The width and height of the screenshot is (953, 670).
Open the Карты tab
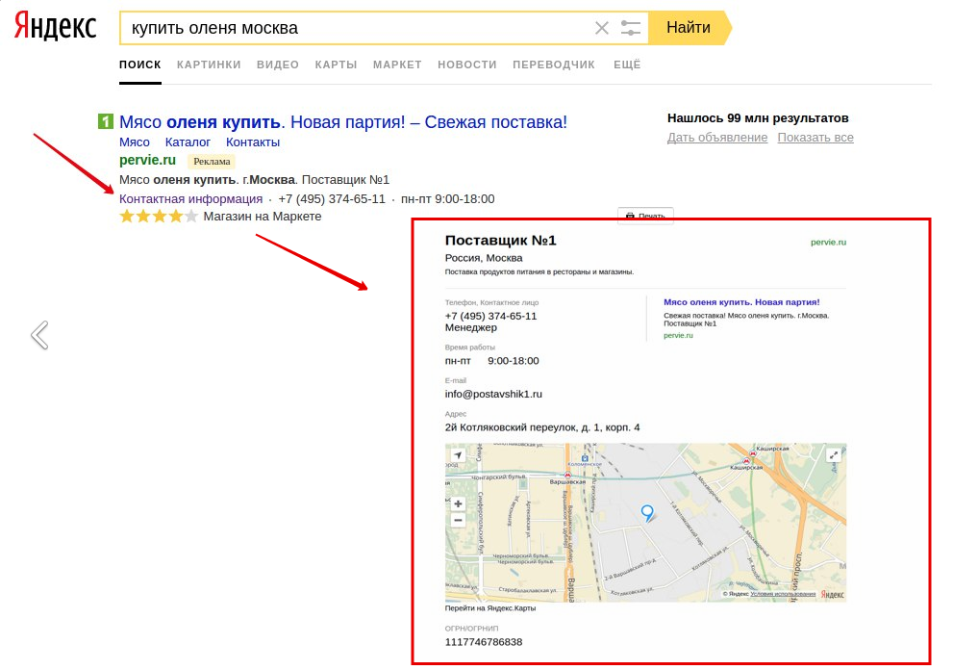[x=337, y=64]
